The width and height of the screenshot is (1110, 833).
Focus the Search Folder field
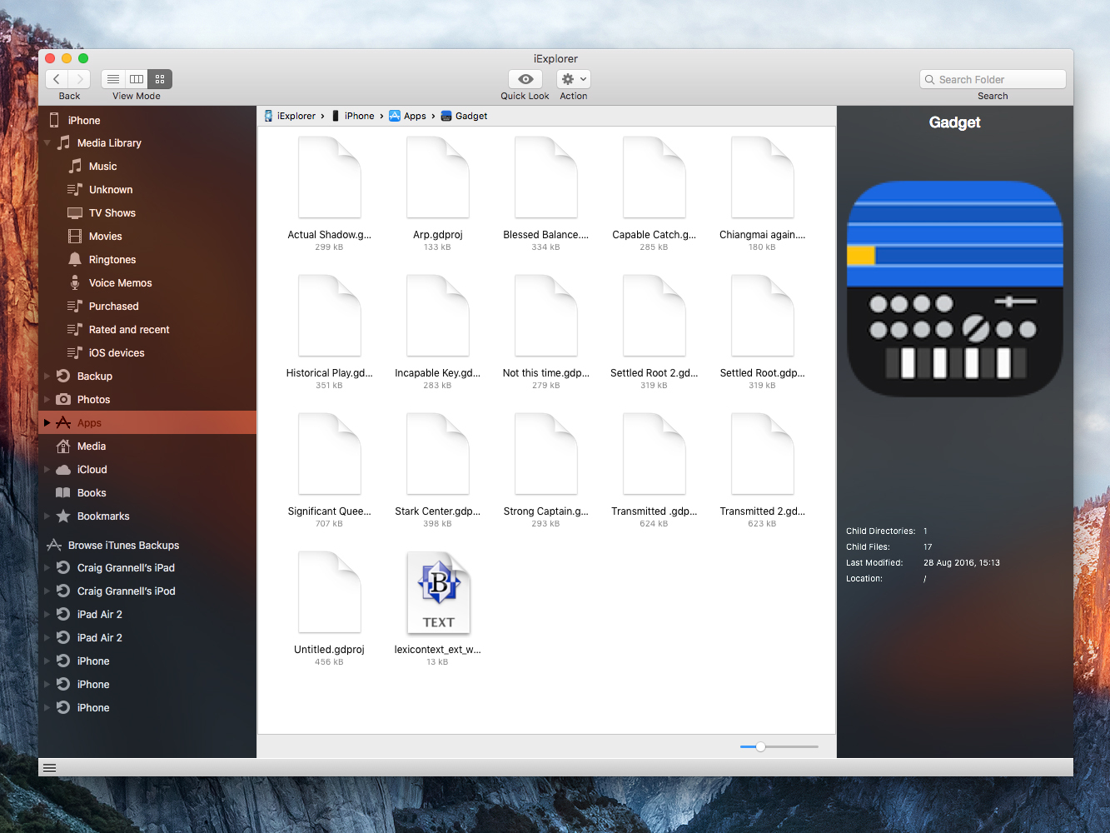[x=993, y=79]
